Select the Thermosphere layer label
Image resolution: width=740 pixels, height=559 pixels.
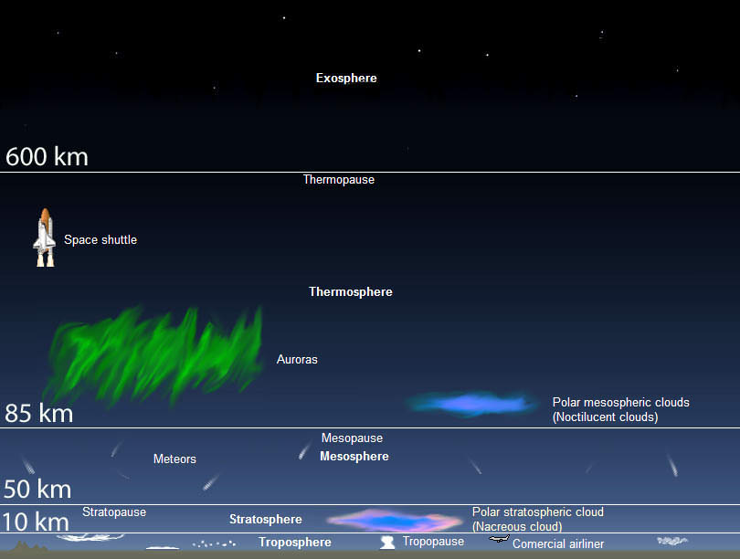pos(351,292)
